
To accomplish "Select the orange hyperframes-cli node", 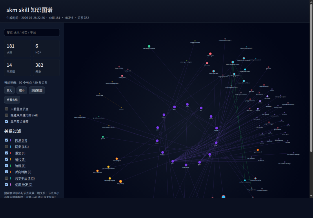I will [x=258, y=150].
